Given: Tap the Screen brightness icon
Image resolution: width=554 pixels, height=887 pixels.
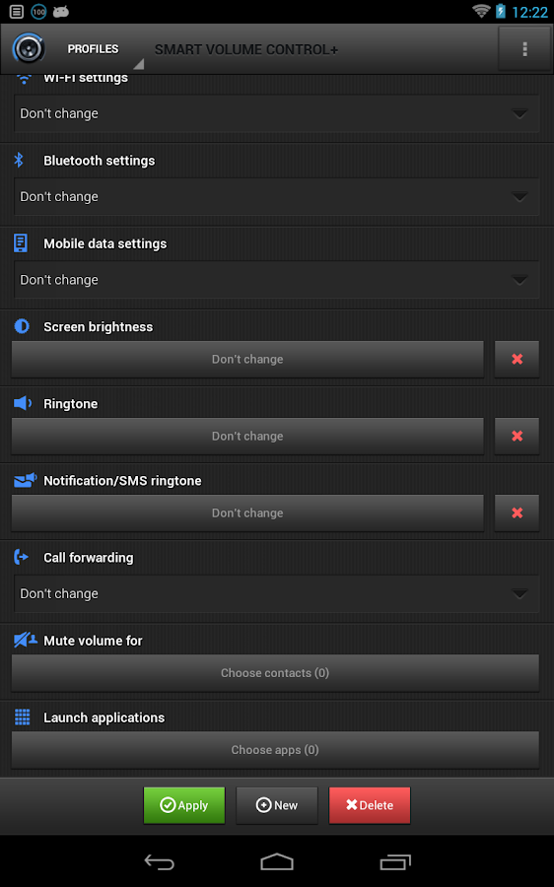Looking at the screenshot, I should click(22, 326).
